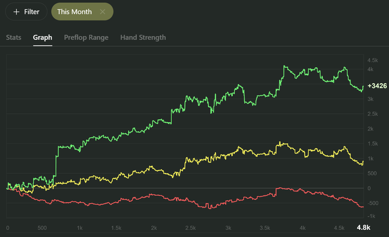Click the 2k mark on horizontal axis

tap(154, 228)
